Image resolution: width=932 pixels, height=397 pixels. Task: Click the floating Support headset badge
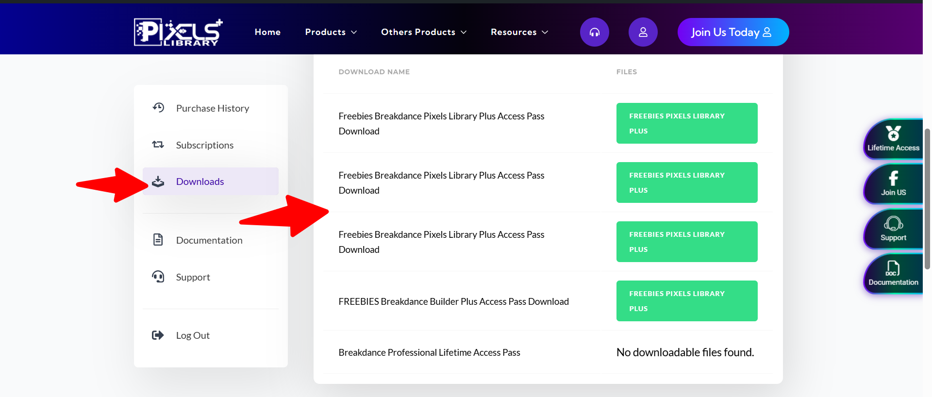coord(893,229)
